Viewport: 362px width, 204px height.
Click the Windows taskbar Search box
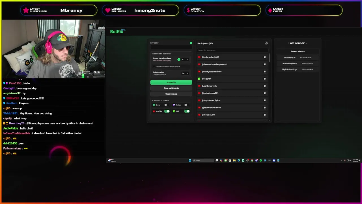[x=203, y=160]
